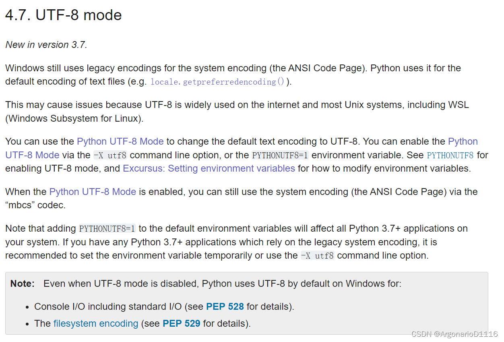This screenshot has width=504, height=342.
Task: Click Python UTF-8 Mode link after "When the"
Action: click(x=93, y=192)
